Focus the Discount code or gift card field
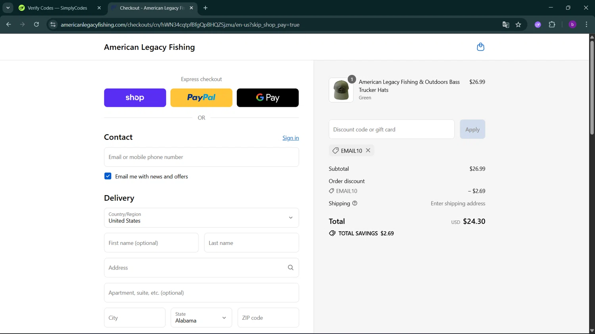This screenshot has height=334, width=595. coord(392,129)
